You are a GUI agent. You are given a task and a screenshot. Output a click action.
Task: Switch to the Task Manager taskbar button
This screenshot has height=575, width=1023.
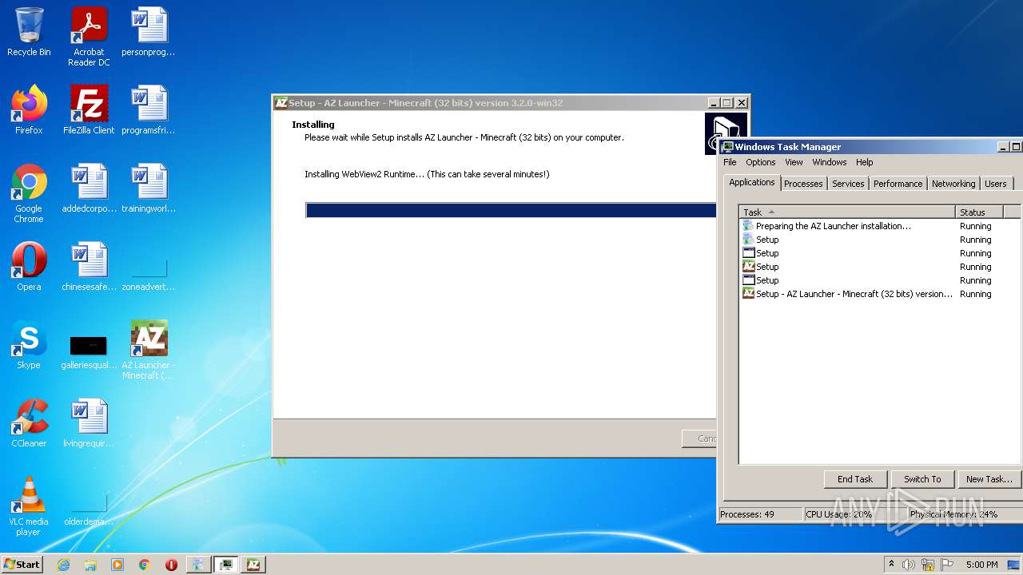pyautogui.click(x=226, y=565)
